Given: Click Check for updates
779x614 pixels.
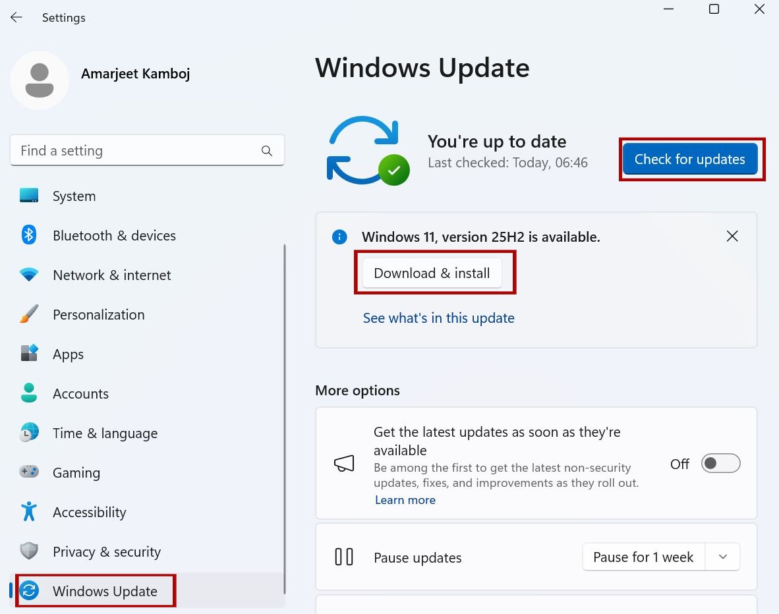Looking at the screenshot, I should tap(689, 159).
